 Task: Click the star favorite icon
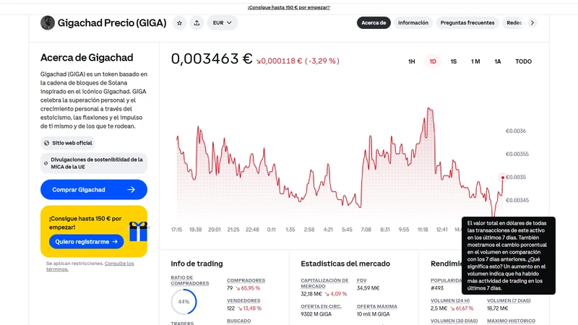pyautogui.click(x=179, y=23)
